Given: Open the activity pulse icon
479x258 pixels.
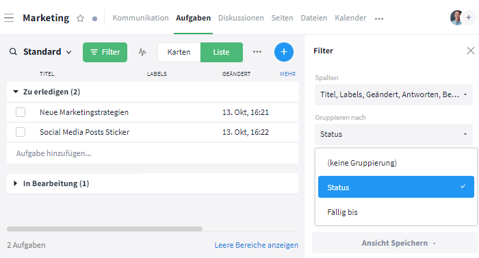Looking at the screenshot, I should click(x=142, y=52).
